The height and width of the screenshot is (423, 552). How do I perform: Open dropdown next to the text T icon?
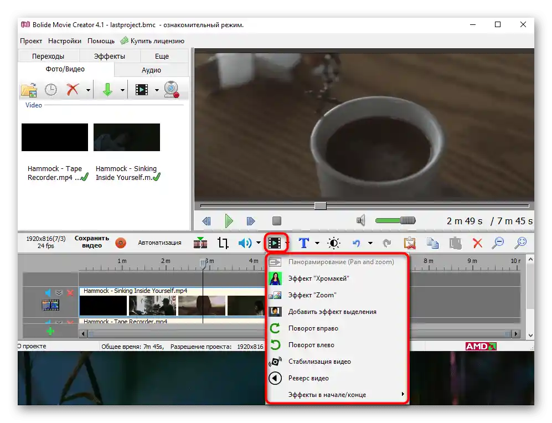click(317, 243)
